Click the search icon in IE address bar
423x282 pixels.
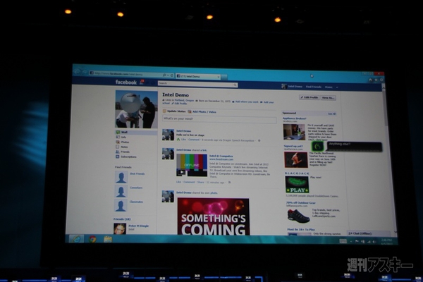pyautogui.click(x=164, y=75)
